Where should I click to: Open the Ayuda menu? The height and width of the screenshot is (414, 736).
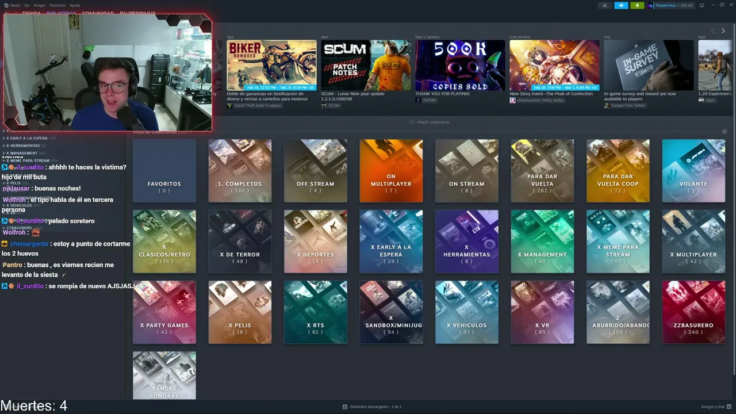click(x=75, y=5)
